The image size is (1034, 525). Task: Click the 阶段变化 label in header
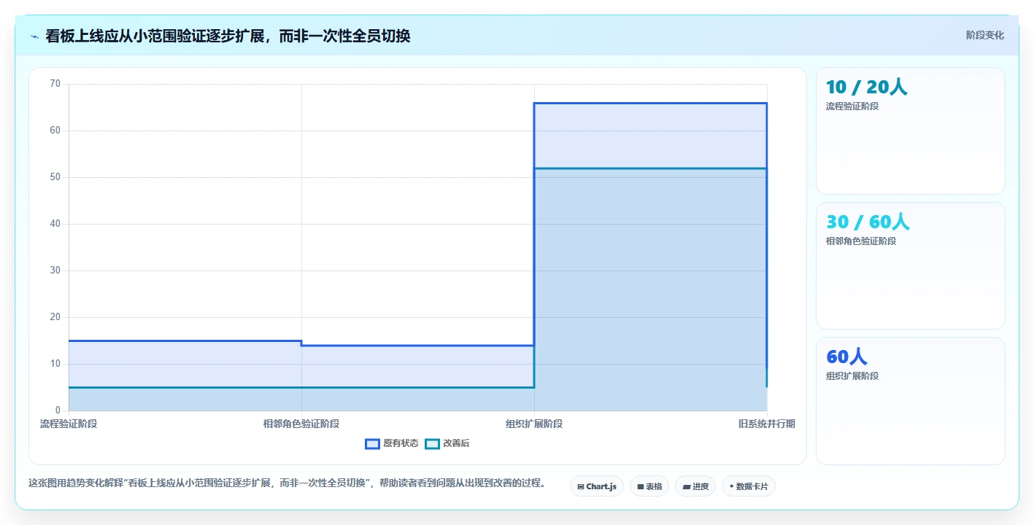coord(984,35)
